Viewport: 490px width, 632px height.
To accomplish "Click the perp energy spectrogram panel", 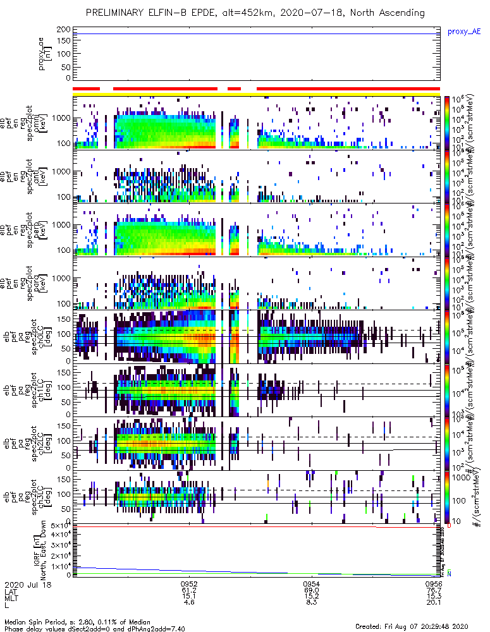I will [256, 230].
